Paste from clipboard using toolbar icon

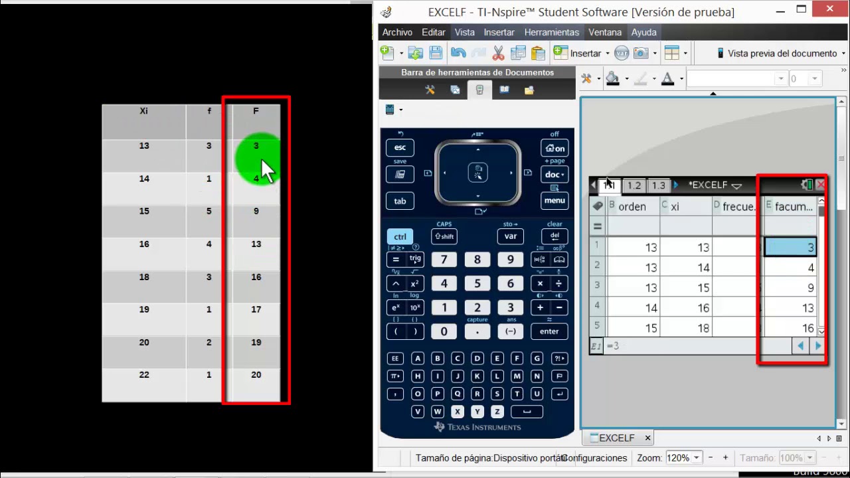click(x=538, y=53)
